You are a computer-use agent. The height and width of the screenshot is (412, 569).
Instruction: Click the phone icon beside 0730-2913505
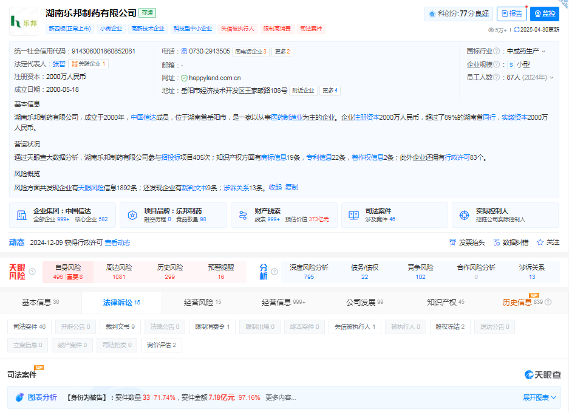[x=185, y=51]
